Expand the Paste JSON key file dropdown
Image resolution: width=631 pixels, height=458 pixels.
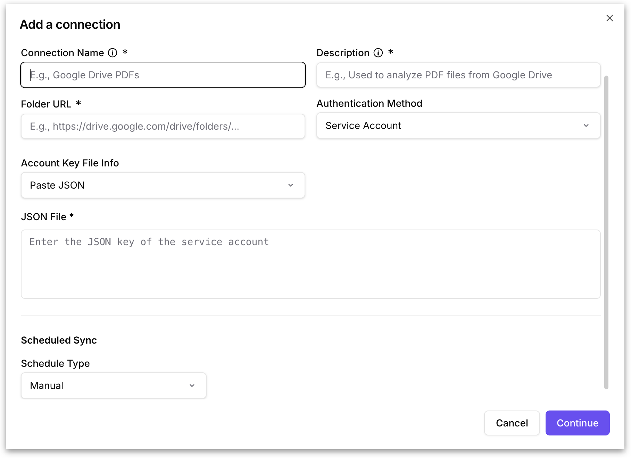click(x=163, y=185)
